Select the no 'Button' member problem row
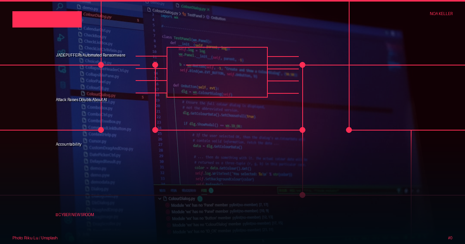 pos(220,218)
